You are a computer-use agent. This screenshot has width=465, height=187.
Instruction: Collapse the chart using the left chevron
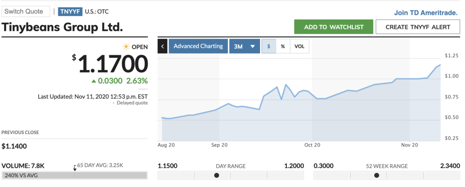click(x=162, y=46)
